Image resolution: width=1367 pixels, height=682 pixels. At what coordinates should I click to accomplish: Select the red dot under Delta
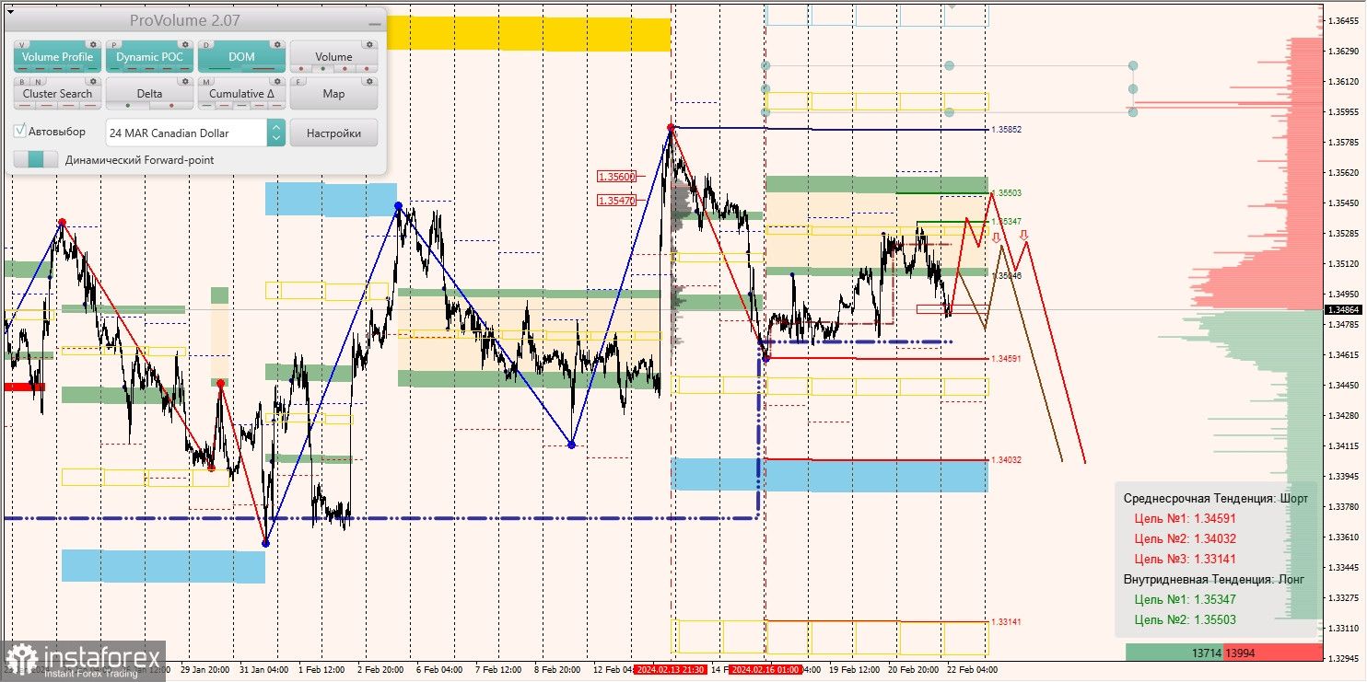click(x=171, y=105)
